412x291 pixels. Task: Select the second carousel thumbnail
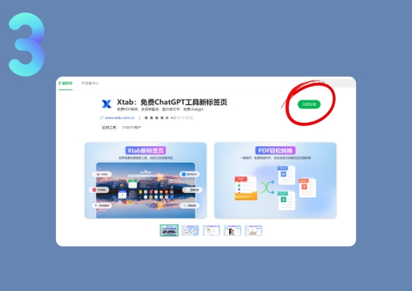pyautogui.click(x=190, y=230)
